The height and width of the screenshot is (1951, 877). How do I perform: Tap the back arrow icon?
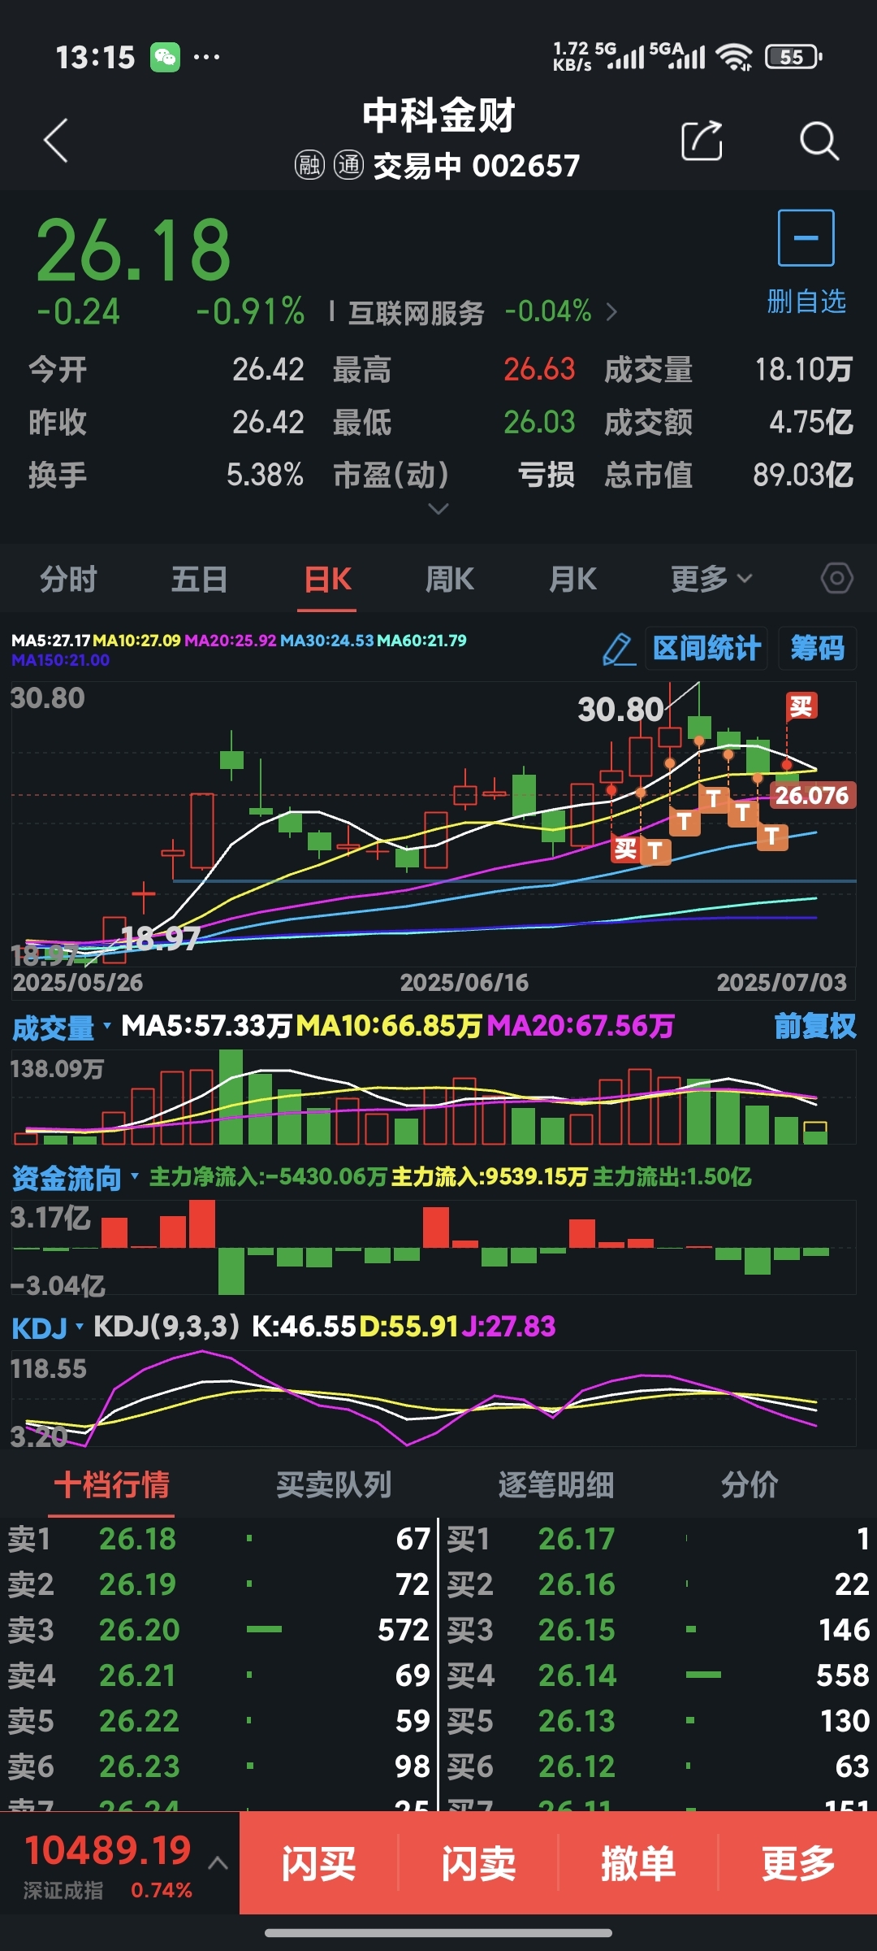point(55,141)
